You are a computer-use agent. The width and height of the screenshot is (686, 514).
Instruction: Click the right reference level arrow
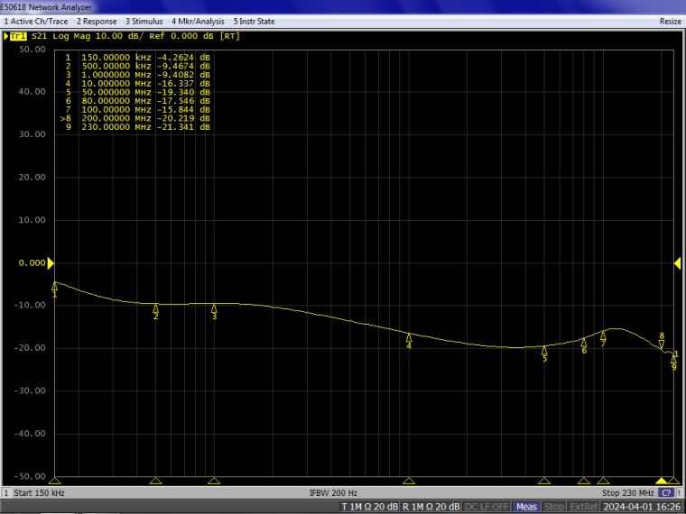(x=677, y=263)
